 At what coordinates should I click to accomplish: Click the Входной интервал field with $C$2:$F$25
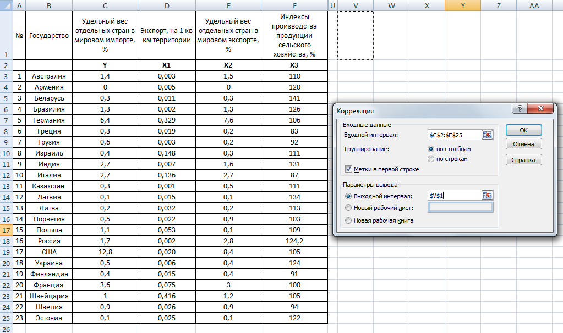click(455, 135)
